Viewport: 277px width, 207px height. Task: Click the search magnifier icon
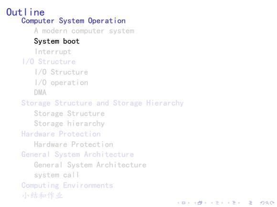pyautogui.click(x=267, y=203)
